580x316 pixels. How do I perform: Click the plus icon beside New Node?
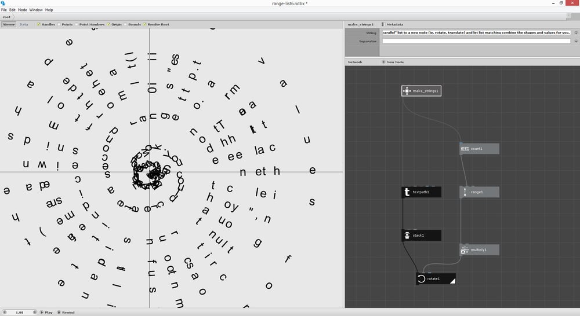383,62
